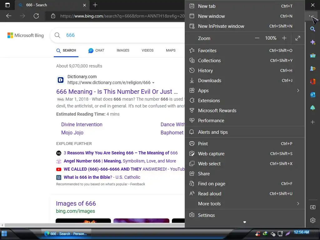
Task: Choose Print from the menu
Action: pos(245,144)
